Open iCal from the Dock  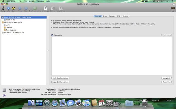pos(102,103)
